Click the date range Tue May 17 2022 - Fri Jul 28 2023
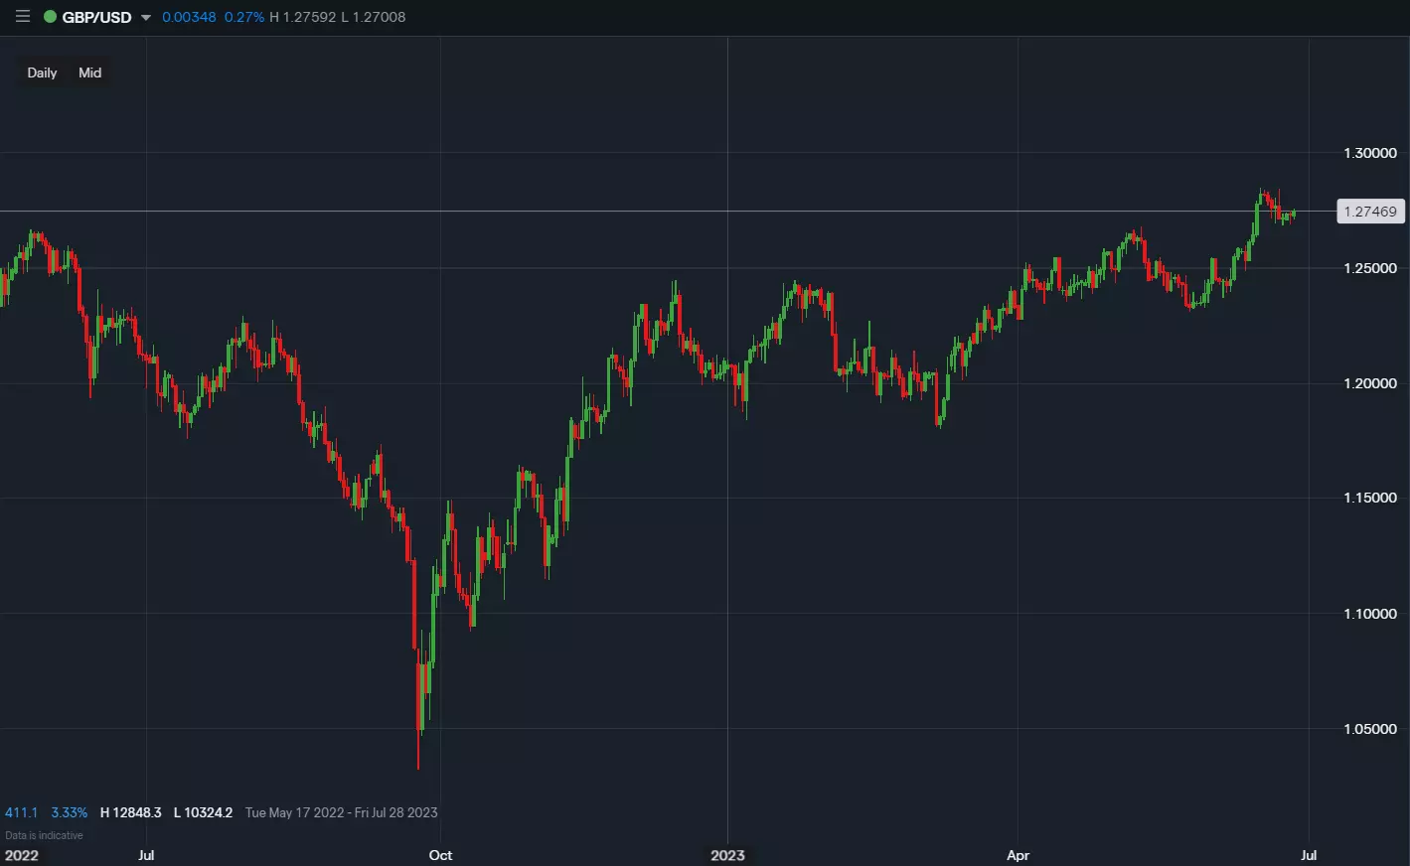This screenshot has height=866, width=1410. tap(342, 812)
